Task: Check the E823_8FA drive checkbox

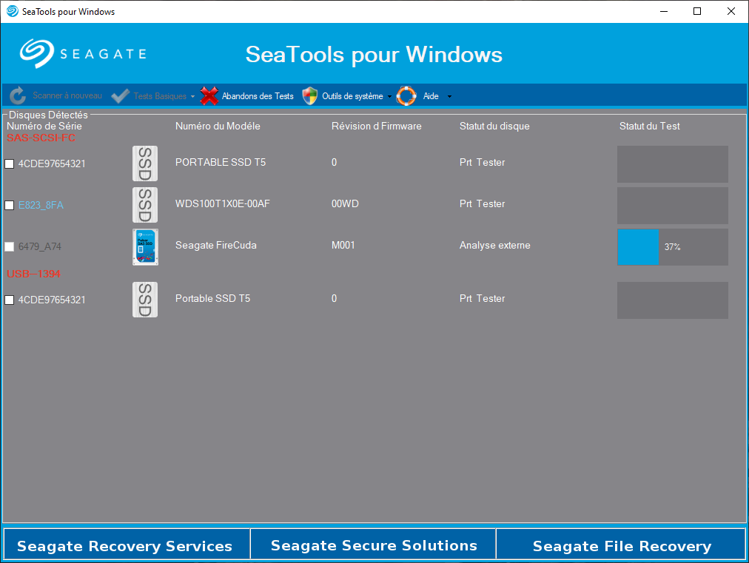Action: [9, 206]
